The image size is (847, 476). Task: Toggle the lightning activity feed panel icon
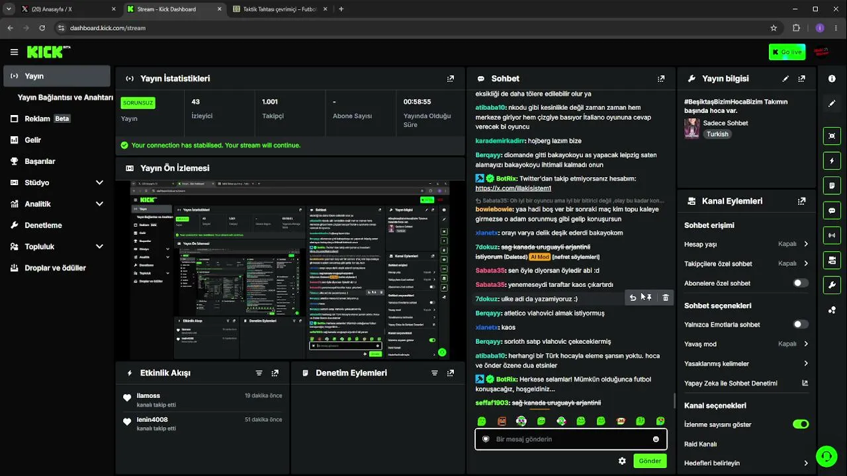832,161
